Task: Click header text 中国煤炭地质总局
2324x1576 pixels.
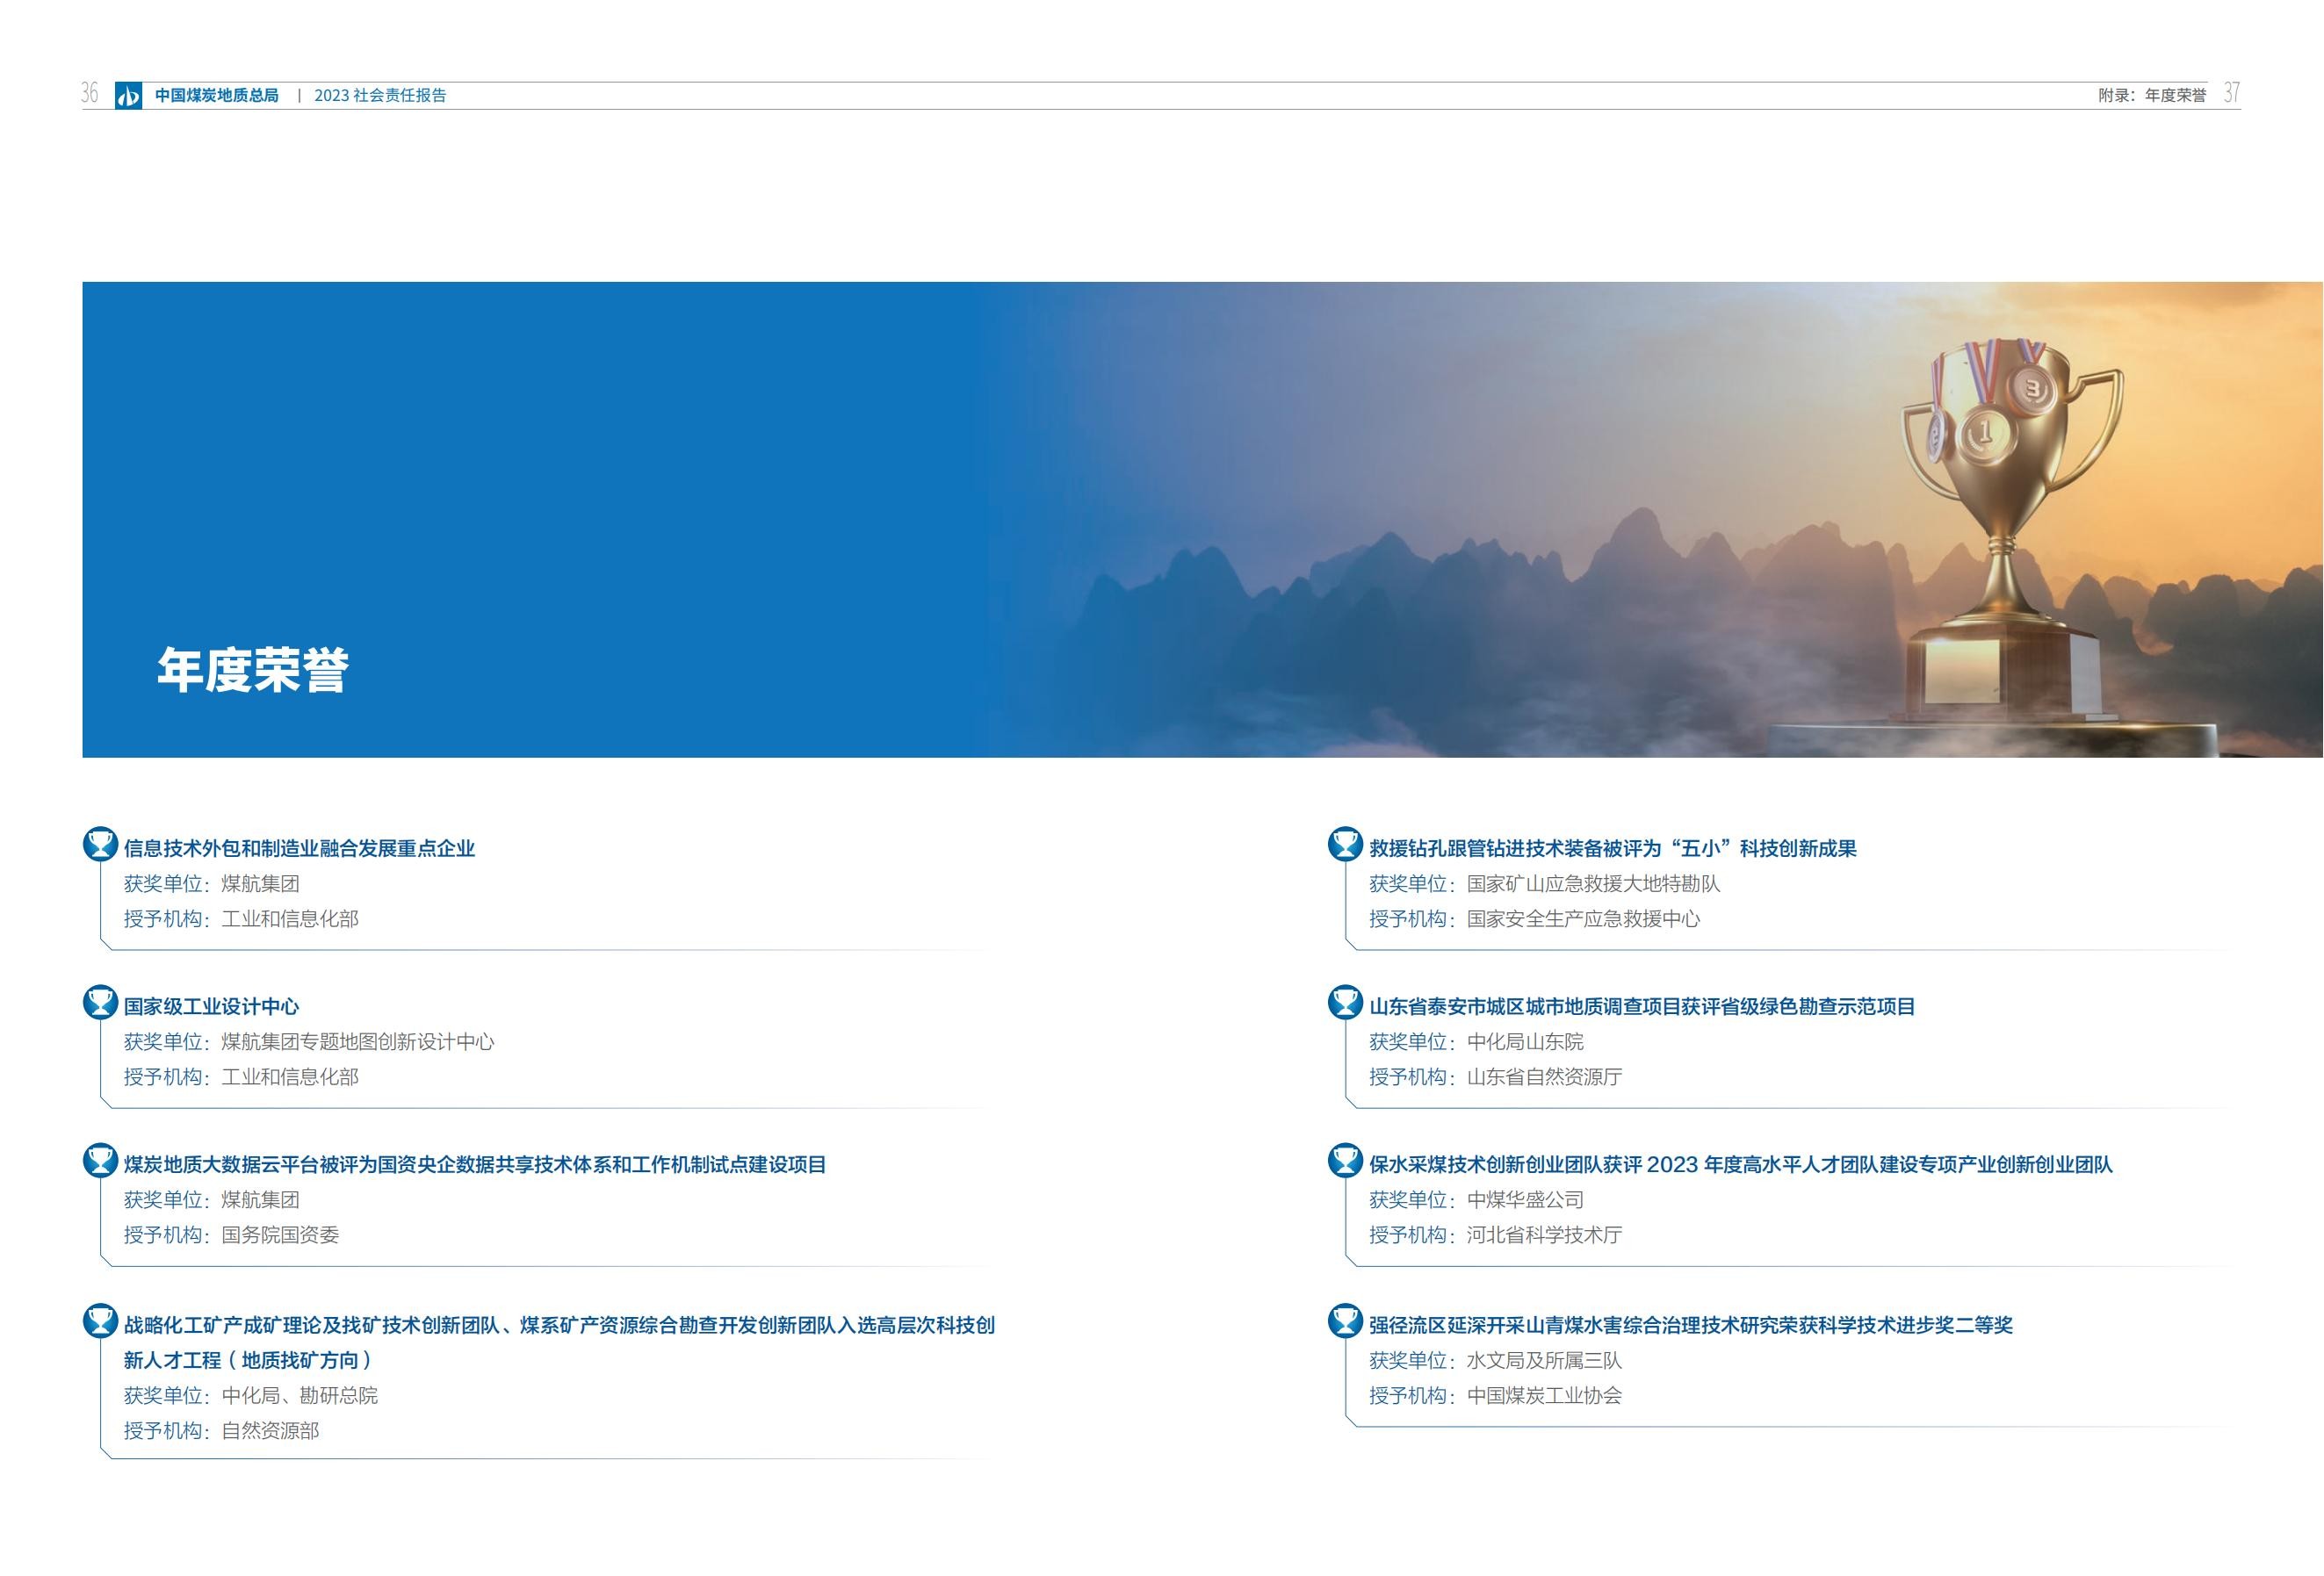Action: click(x=216, y=96)
